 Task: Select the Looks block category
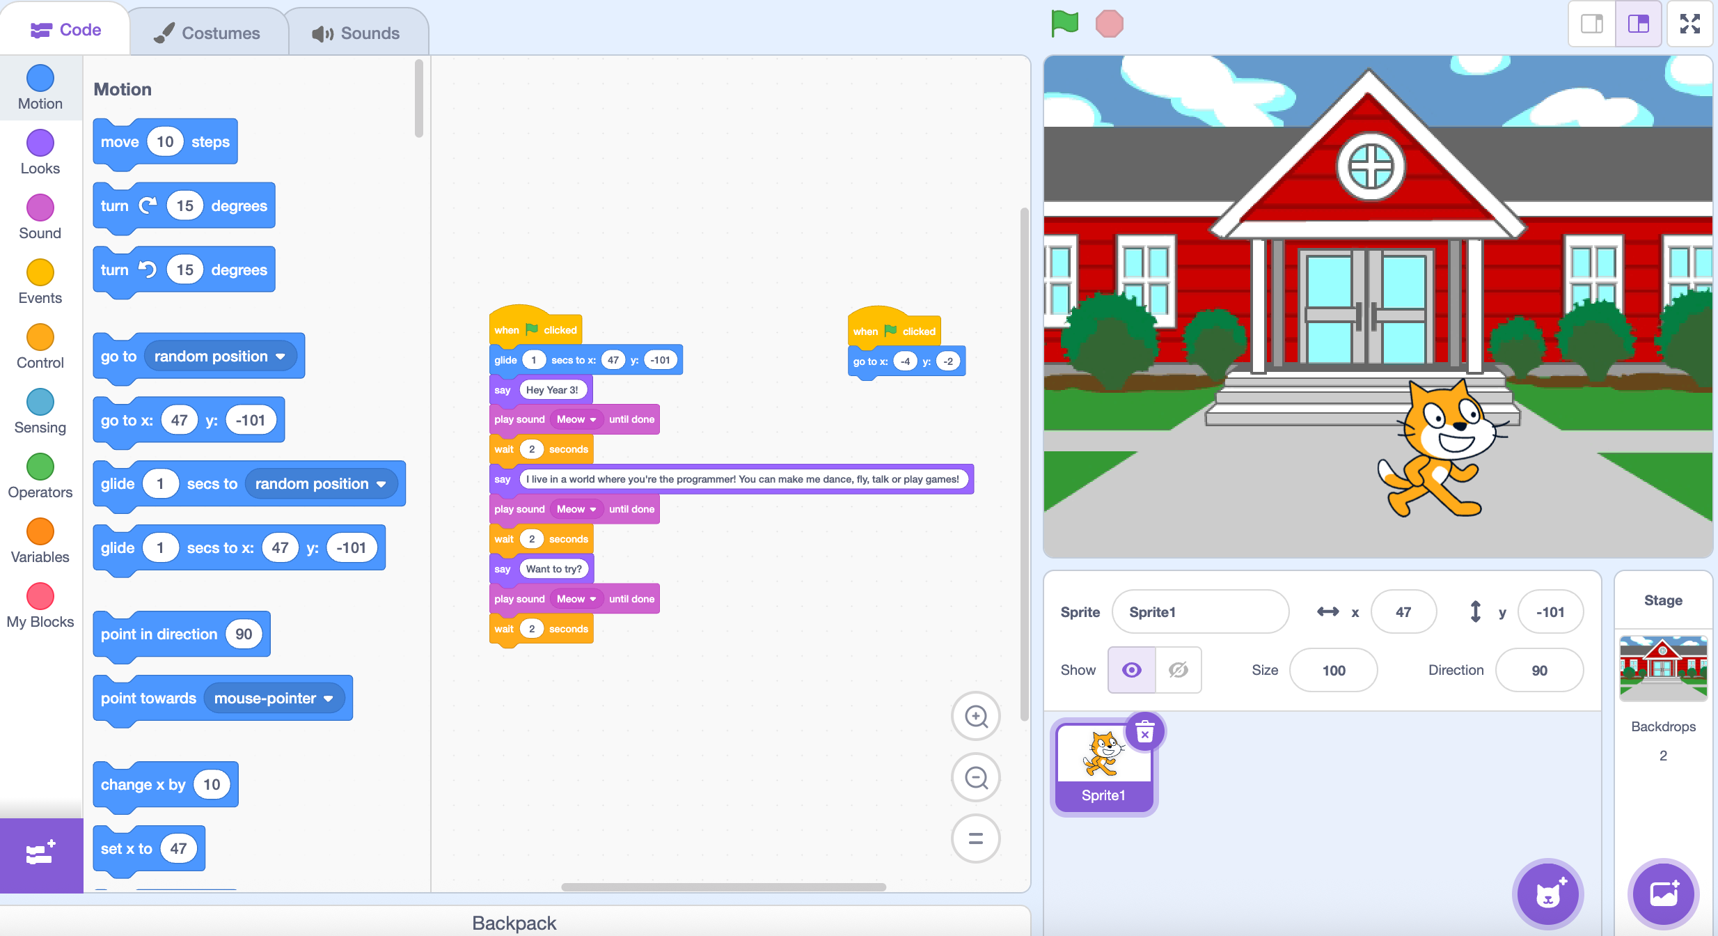(40, 153)
